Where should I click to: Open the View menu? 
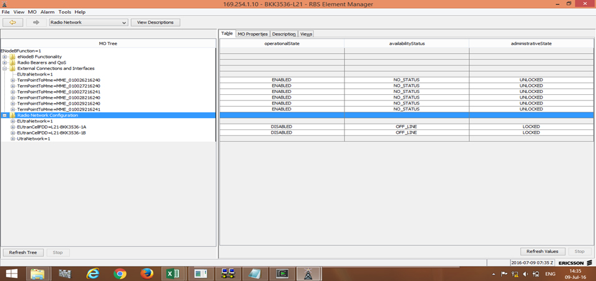click(19, 12)
